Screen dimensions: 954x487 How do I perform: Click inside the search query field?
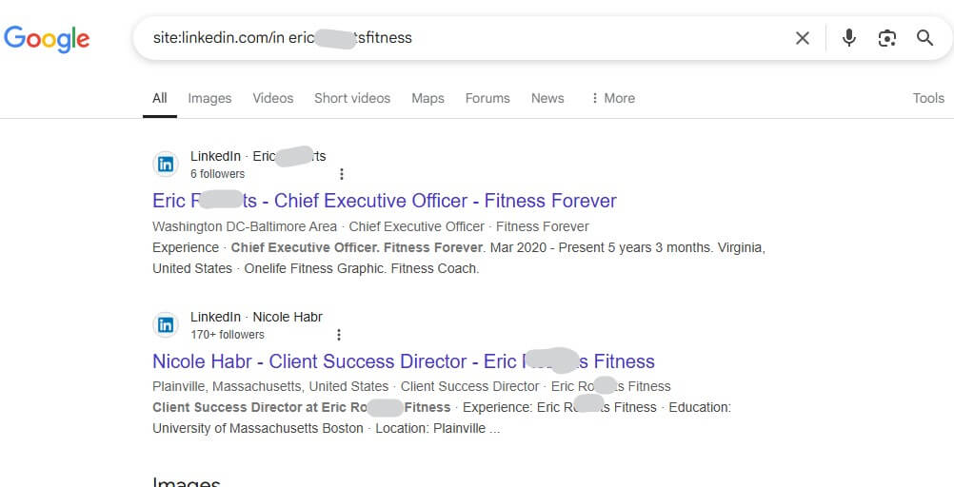463,38
